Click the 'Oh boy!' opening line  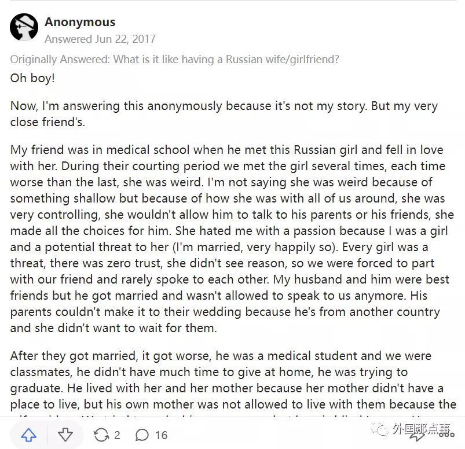pos(32,78)
